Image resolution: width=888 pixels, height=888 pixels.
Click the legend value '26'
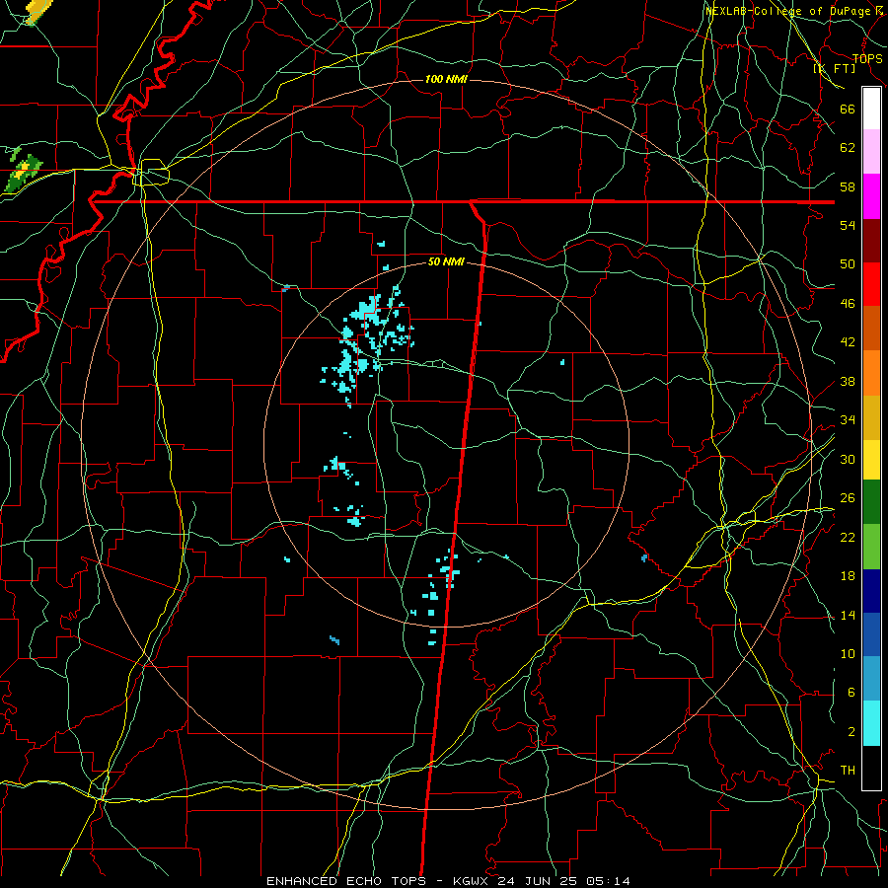(x=848, y=498)
